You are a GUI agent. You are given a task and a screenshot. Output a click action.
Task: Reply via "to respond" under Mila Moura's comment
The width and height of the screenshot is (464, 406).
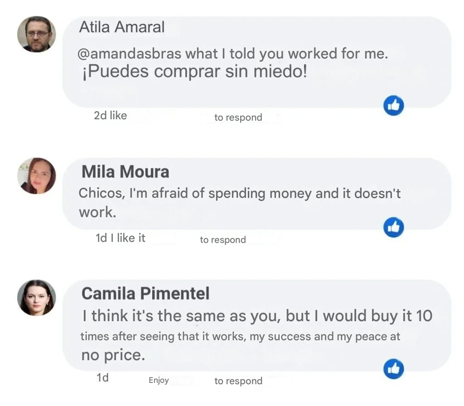click(x=222, y=240)
